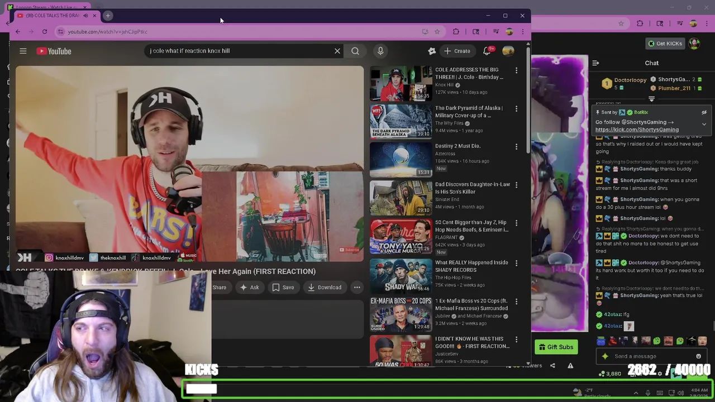
Task: Open the YouTube account avatar menu
Action: (508, 51)
